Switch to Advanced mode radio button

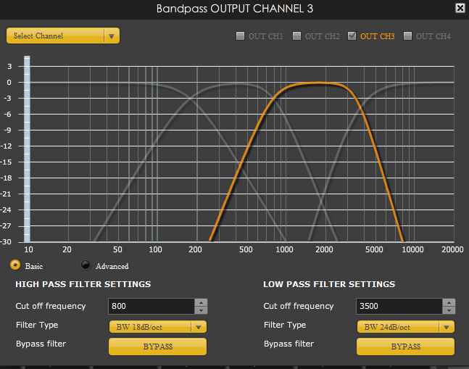(86, 265)
